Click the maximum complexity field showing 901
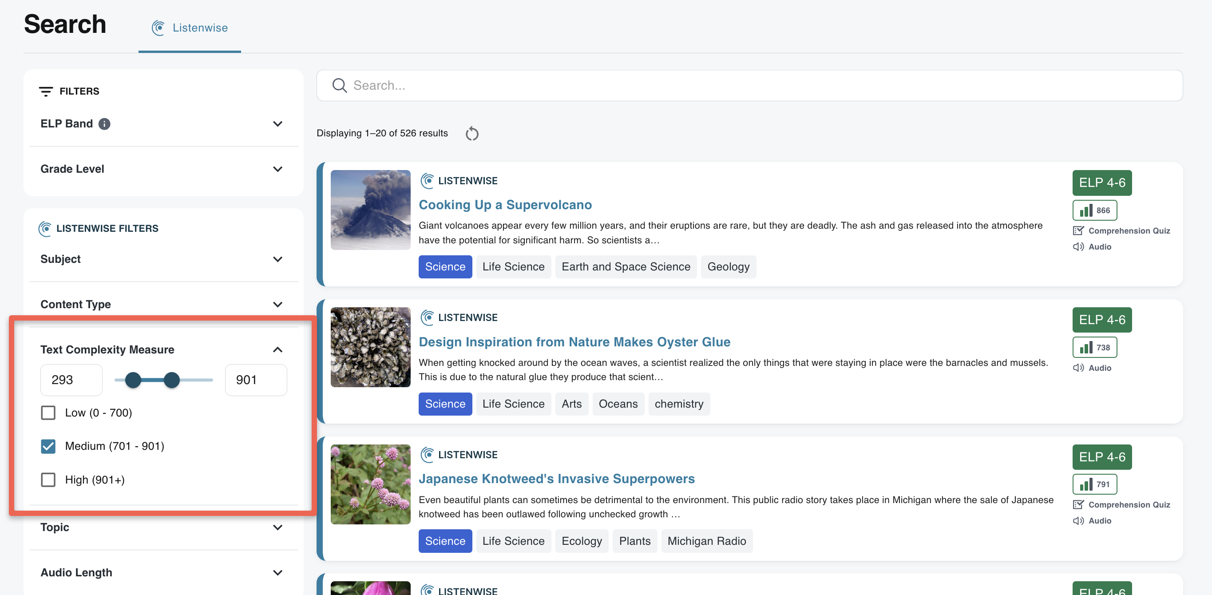 256,380
